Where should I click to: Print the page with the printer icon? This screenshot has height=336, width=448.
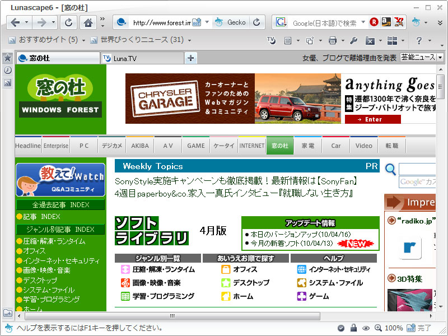[333, 40]
